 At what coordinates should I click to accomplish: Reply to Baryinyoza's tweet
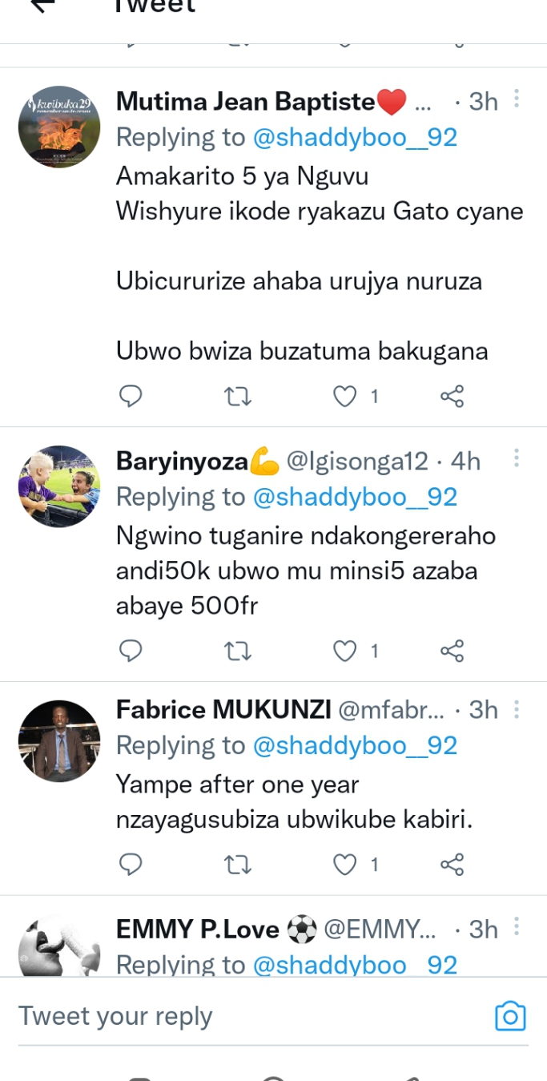click(x=131, y=651)
